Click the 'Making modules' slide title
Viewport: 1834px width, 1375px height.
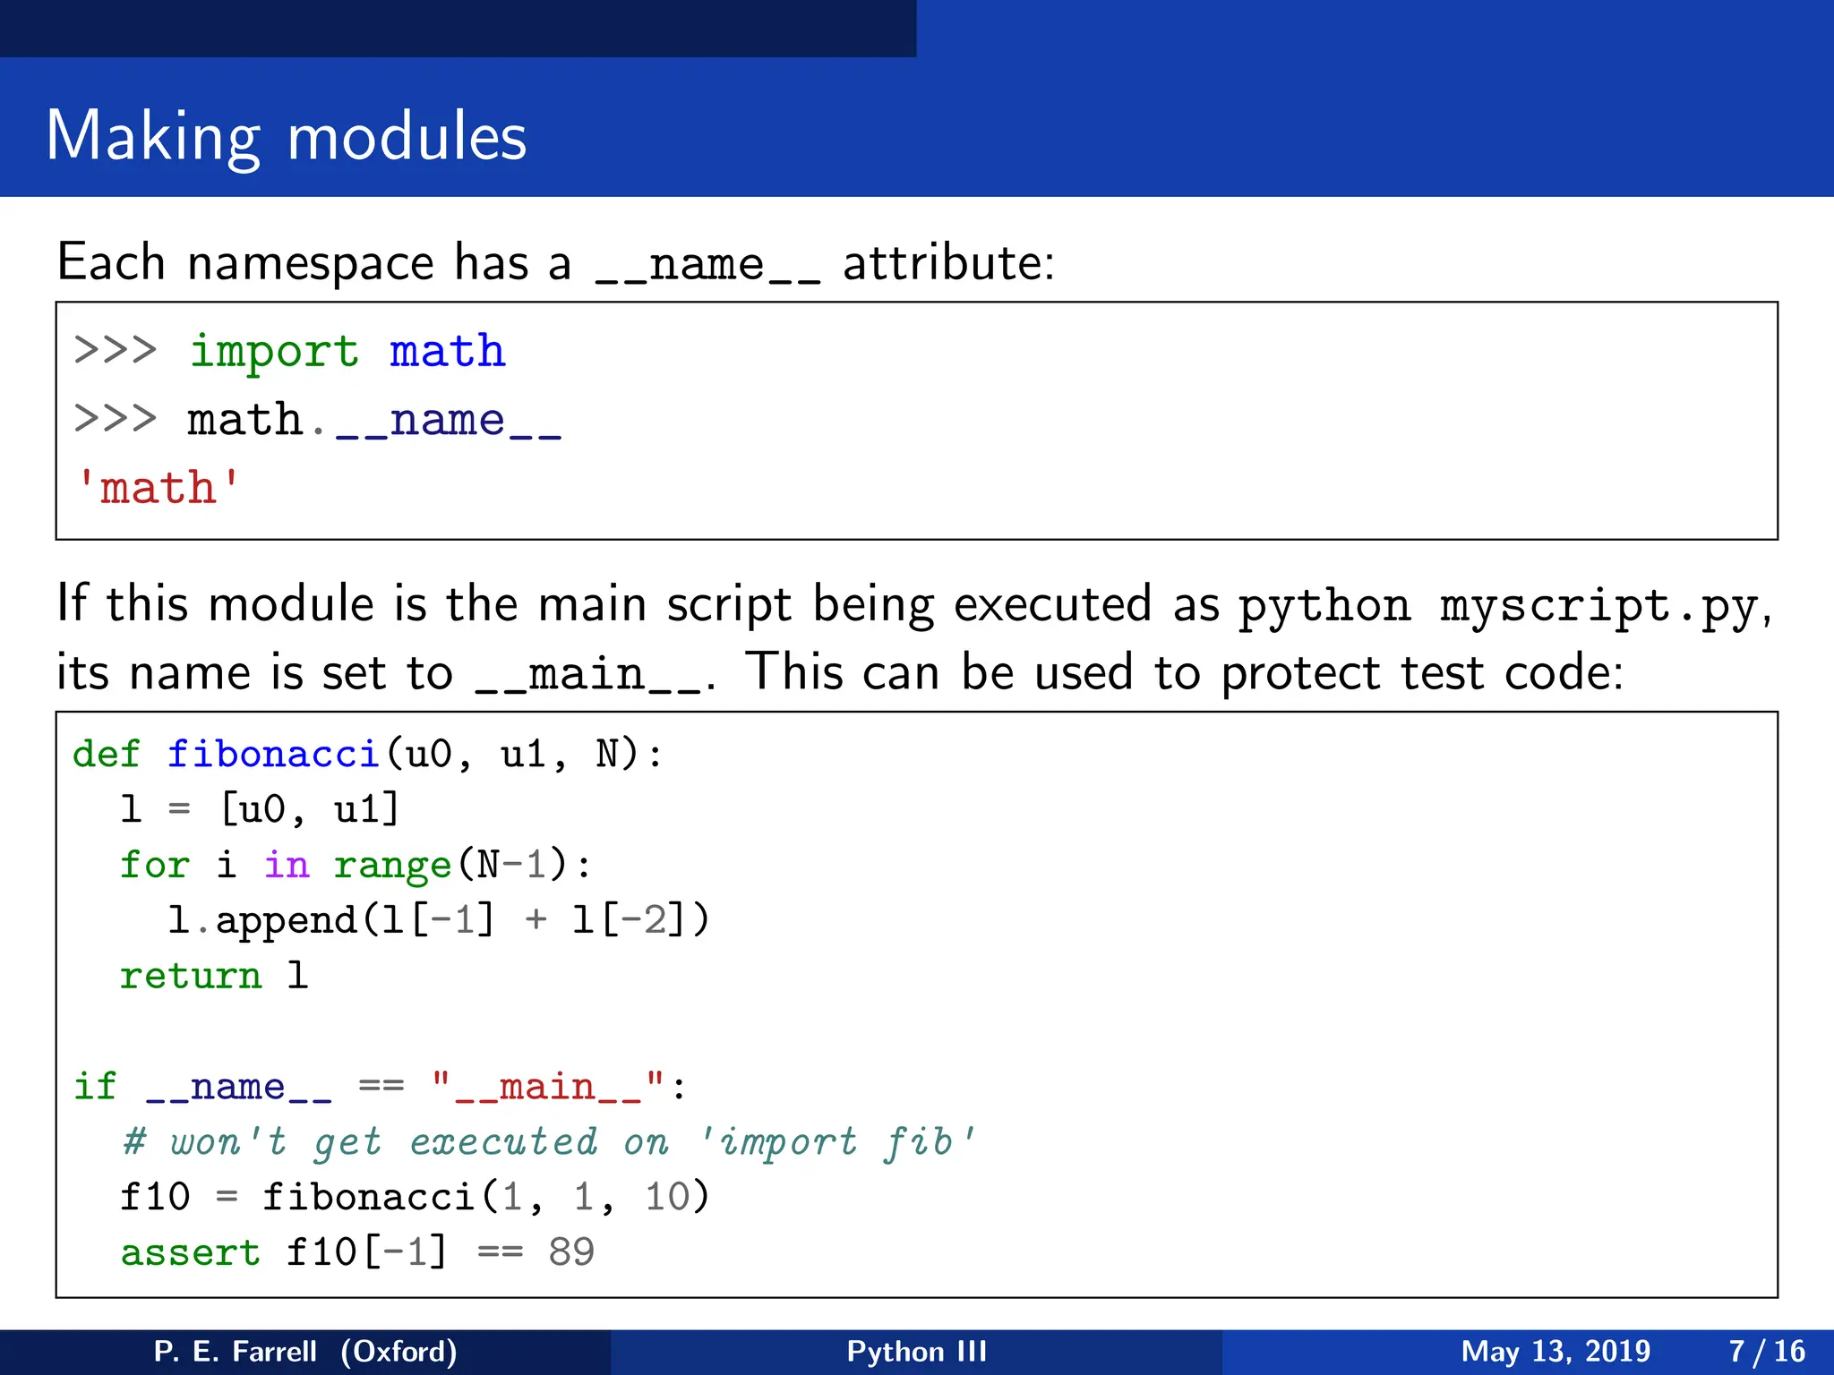tap(287, 137)
